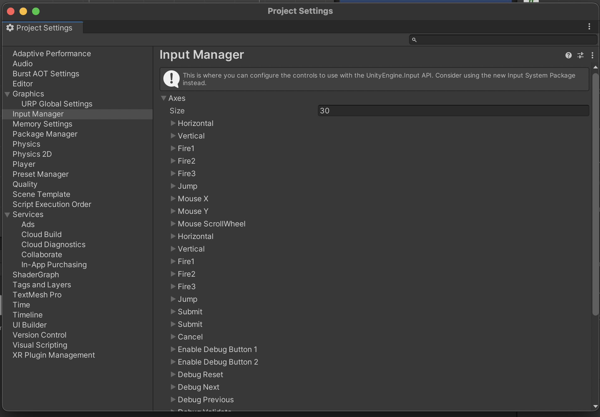Collapse the Services category arrow
The width and height of the screenshot is (600, 417).
coord(8,214)
